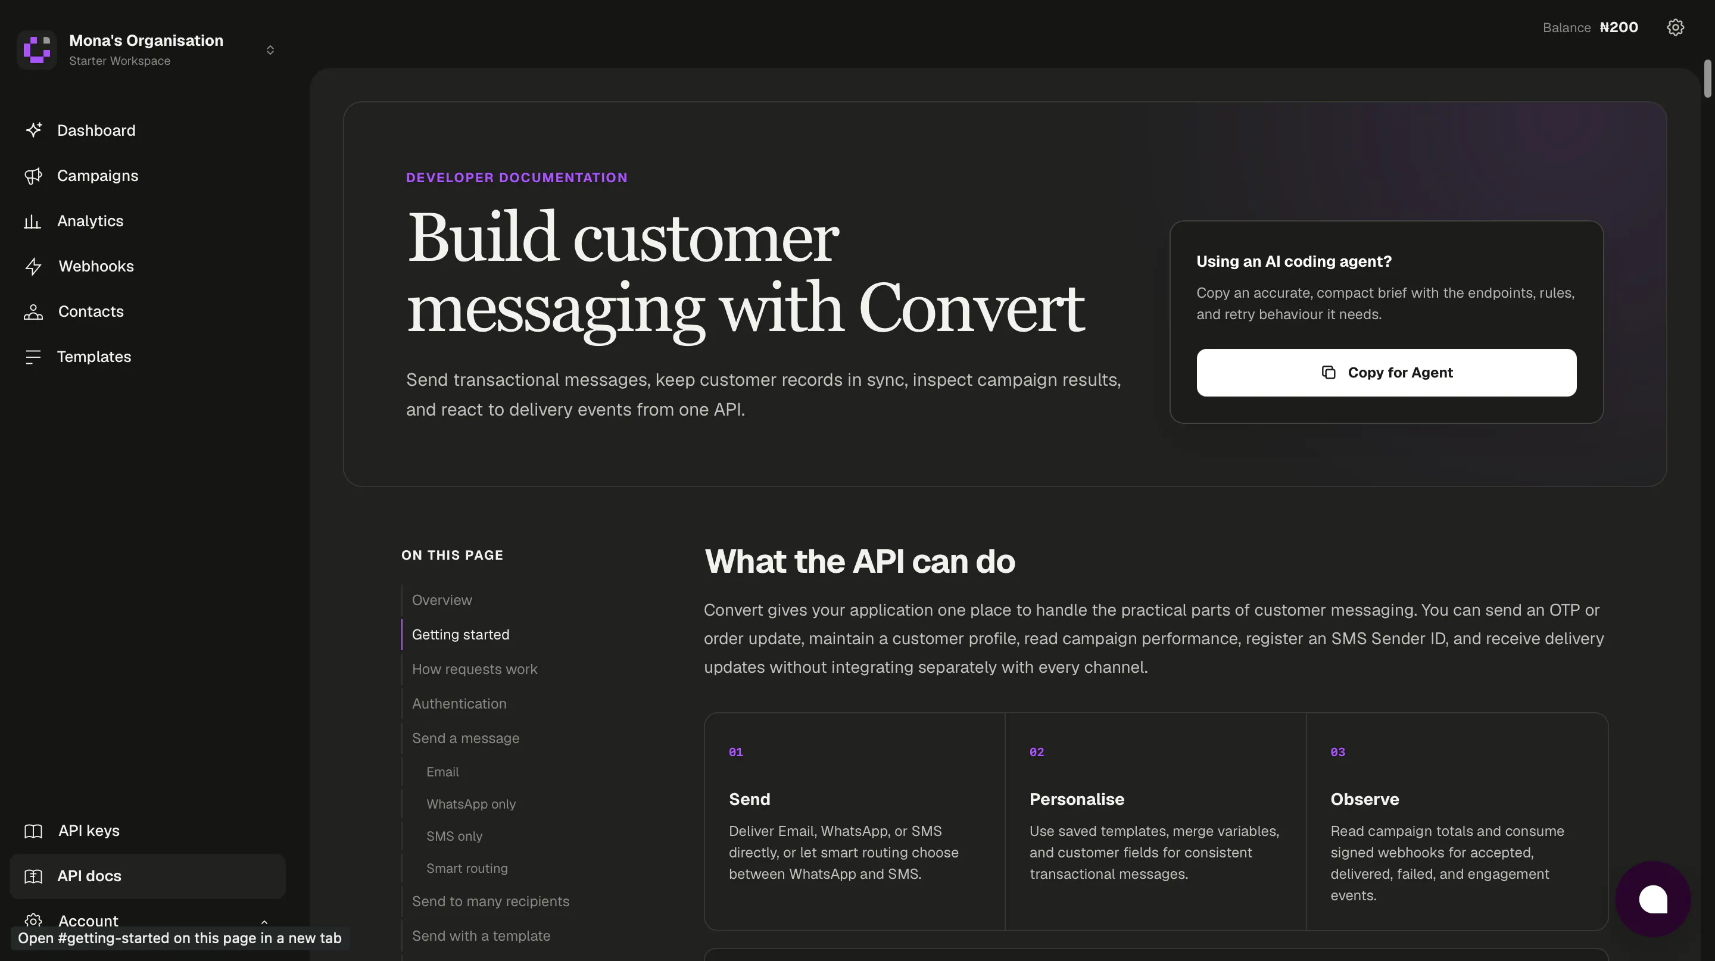Go to Dashboard in sidebar
The height and width of the screenshot is (961, 1715).
[148, 130]
